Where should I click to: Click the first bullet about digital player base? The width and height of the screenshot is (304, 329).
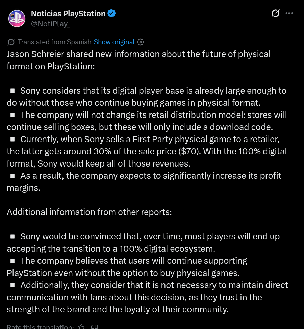147,97
